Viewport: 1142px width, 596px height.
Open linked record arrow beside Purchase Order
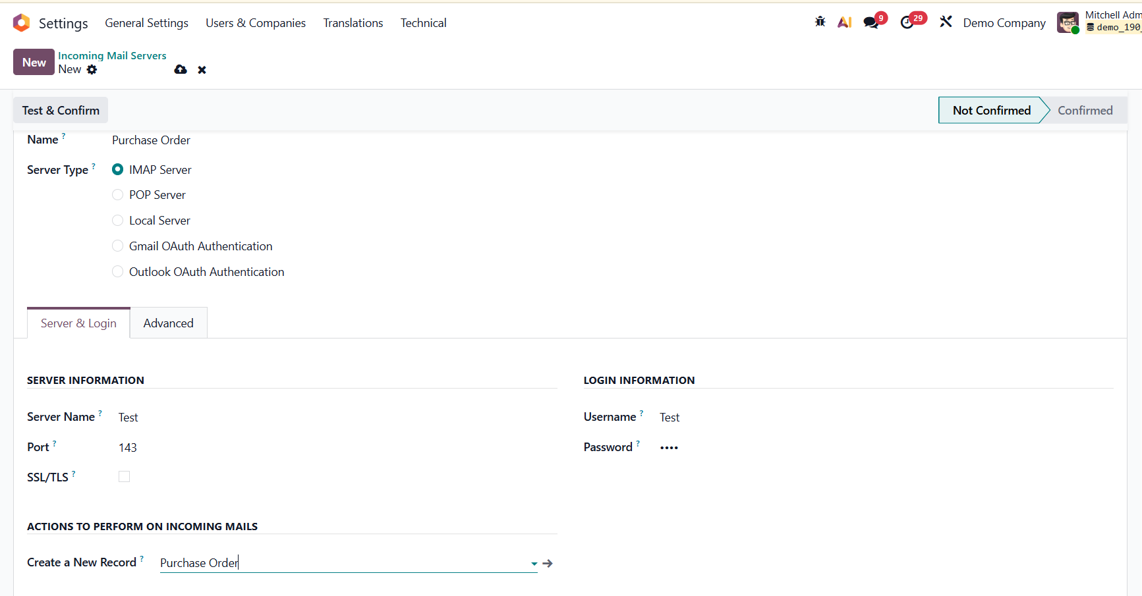(x=548, y=564)
